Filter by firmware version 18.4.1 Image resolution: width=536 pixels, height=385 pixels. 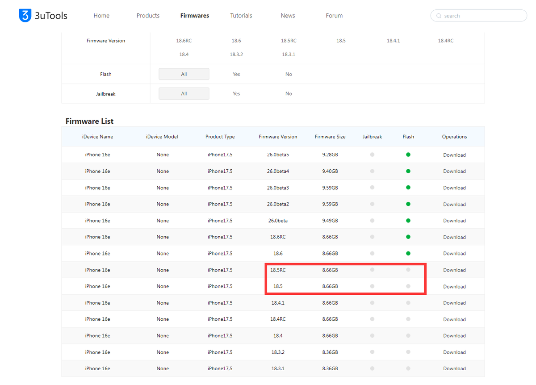(x=393, y=41)
